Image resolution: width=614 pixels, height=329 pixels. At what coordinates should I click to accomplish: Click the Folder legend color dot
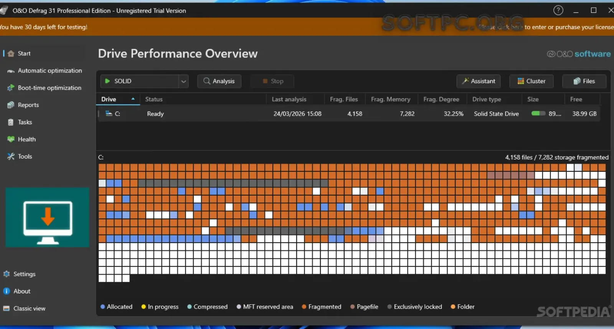(x=453, y=307)
